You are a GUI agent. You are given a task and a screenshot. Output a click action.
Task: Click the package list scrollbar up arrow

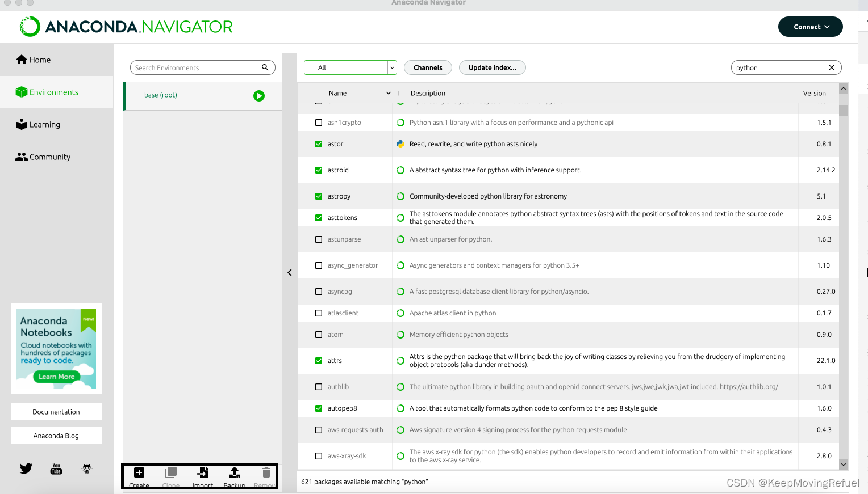[844, 88]
